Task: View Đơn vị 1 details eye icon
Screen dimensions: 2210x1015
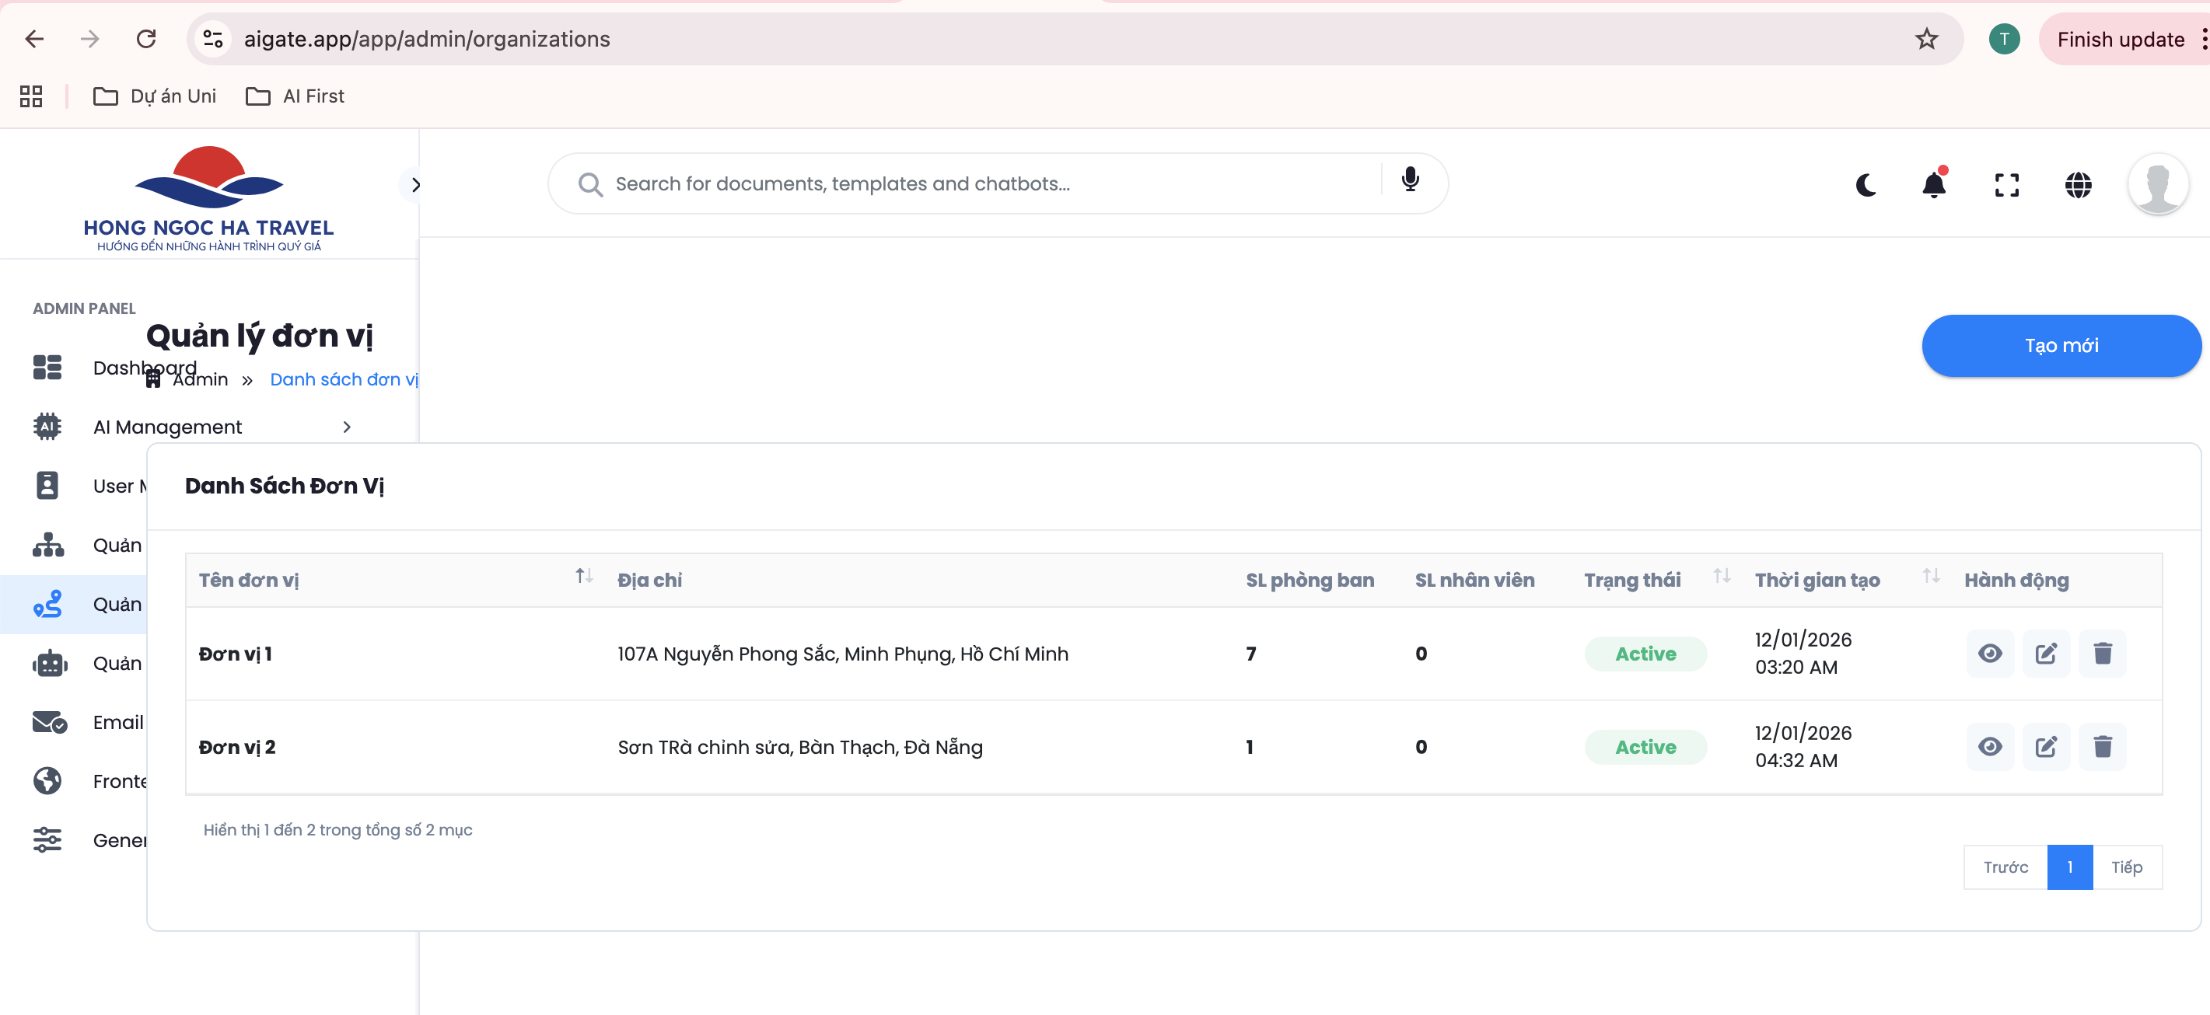Action: 1989,654
